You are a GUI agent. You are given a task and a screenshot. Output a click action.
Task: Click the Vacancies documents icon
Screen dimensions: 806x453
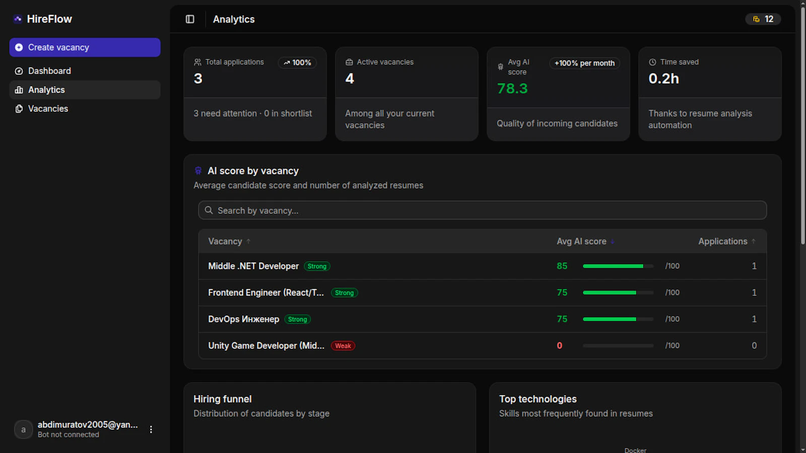pyautogui.click(x=19, y=109)
